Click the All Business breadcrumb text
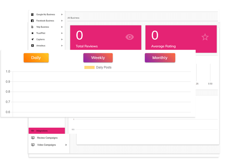 74,18
